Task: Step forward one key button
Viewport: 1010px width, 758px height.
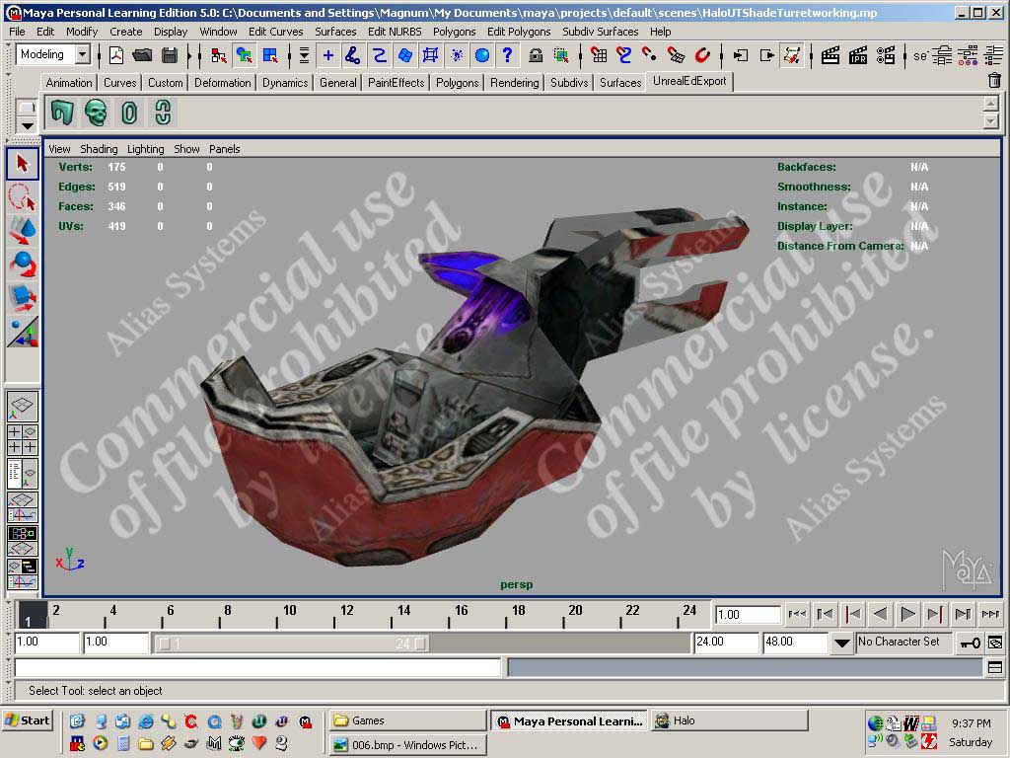Action: 935,614
